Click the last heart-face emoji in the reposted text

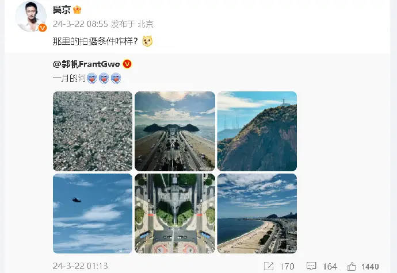click(x=116, y=78)
